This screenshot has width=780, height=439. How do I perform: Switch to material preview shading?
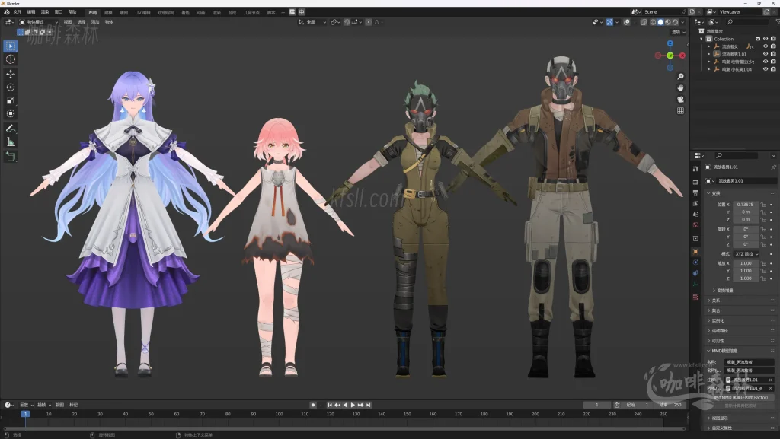(668, 22)
